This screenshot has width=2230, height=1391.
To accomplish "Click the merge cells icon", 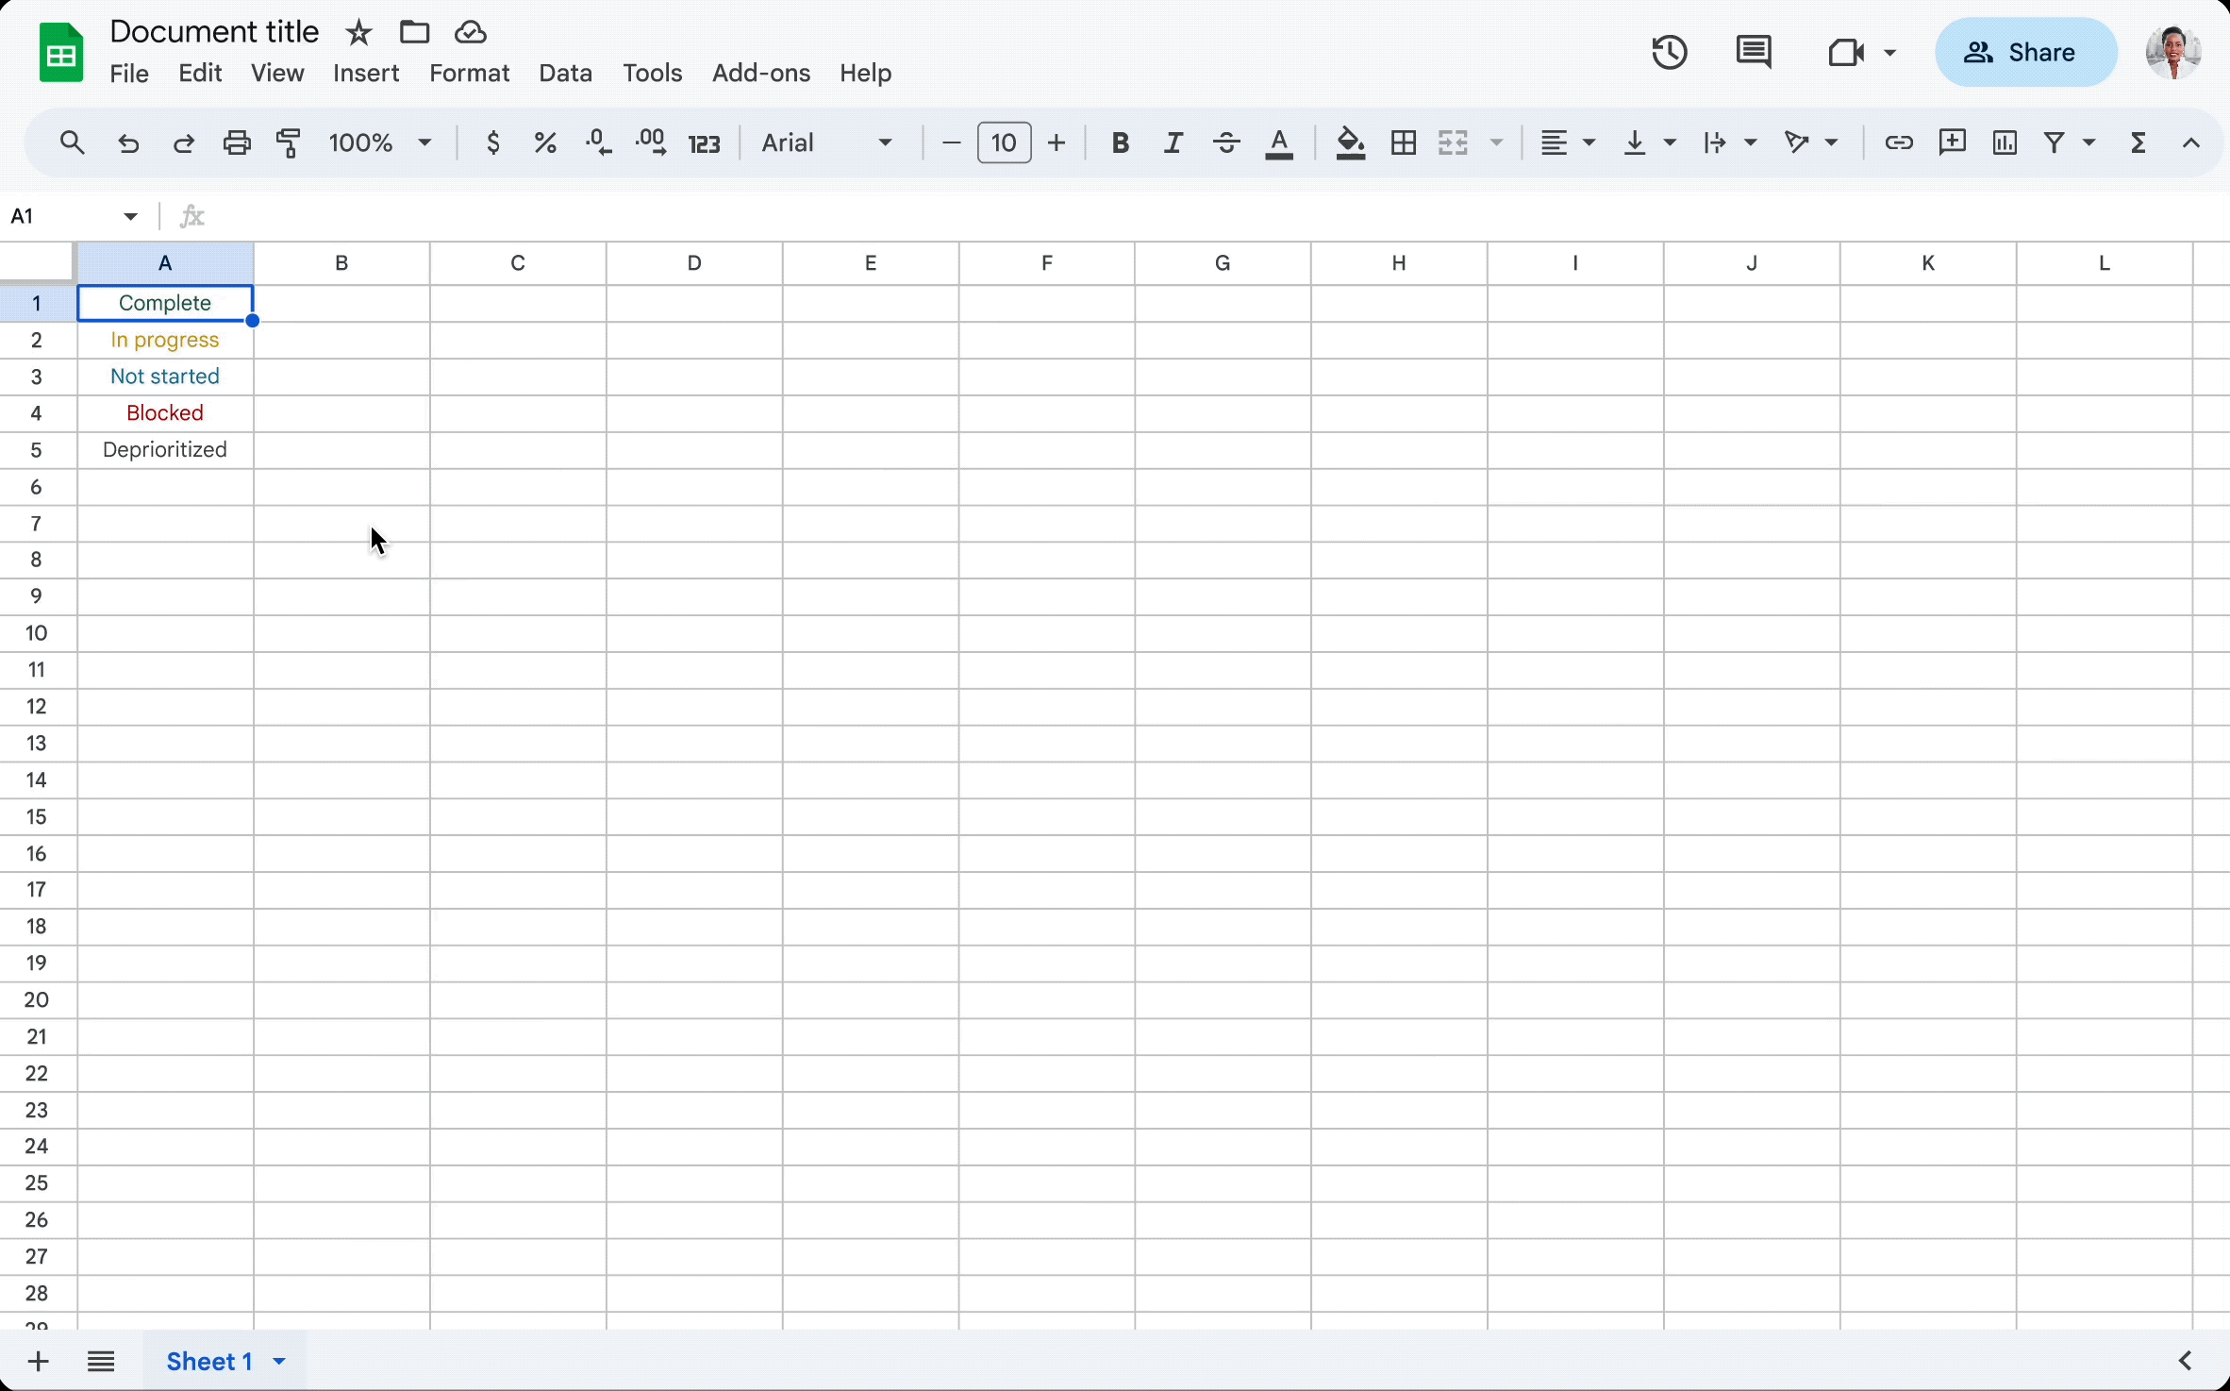I will tap(1455, 142).
